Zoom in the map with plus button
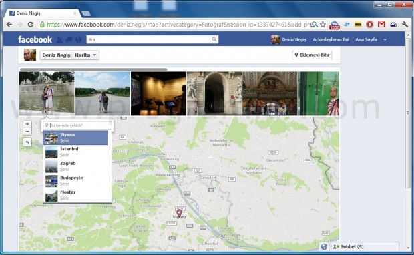The image size is (414, 255). (27, 124)
